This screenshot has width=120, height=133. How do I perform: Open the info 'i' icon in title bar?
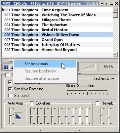[106, 3]
